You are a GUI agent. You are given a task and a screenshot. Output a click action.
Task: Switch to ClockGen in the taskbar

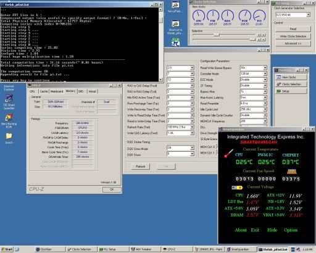coord(49,249)
